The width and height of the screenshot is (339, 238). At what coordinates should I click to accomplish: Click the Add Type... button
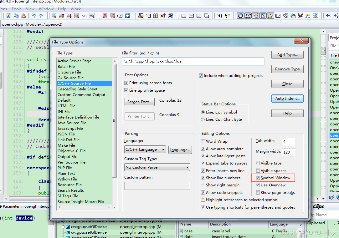click(x=287, y=55)
